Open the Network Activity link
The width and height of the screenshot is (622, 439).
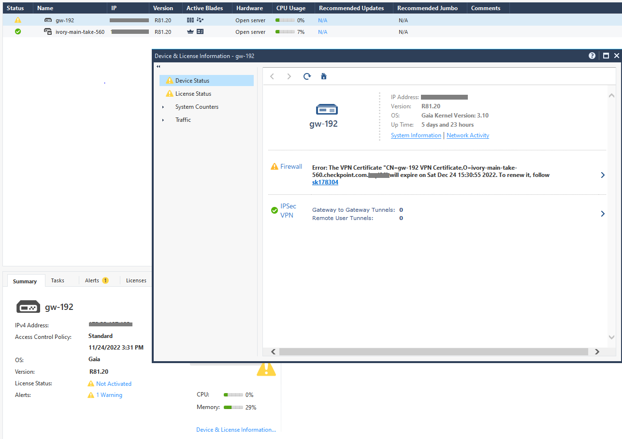(x=468, y=135)
